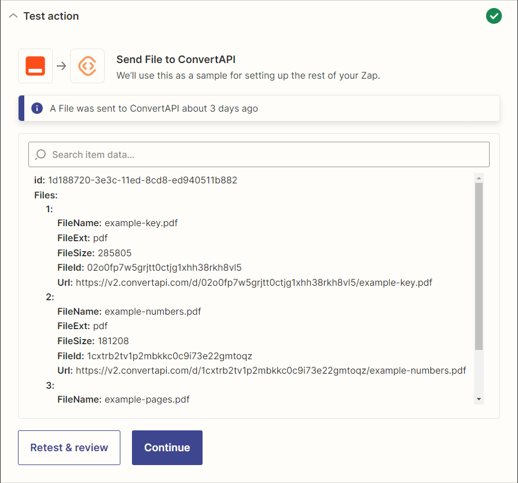Collapse the Test action section chevron
This screenshot has height=483, width=518.
click(x=13, y=16)
